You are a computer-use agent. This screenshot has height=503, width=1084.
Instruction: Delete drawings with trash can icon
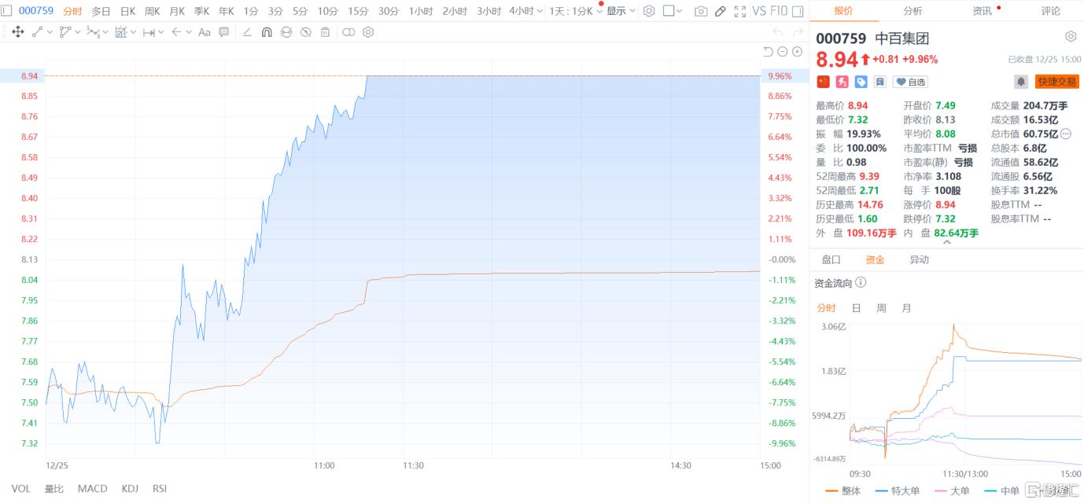coord(325,32)
